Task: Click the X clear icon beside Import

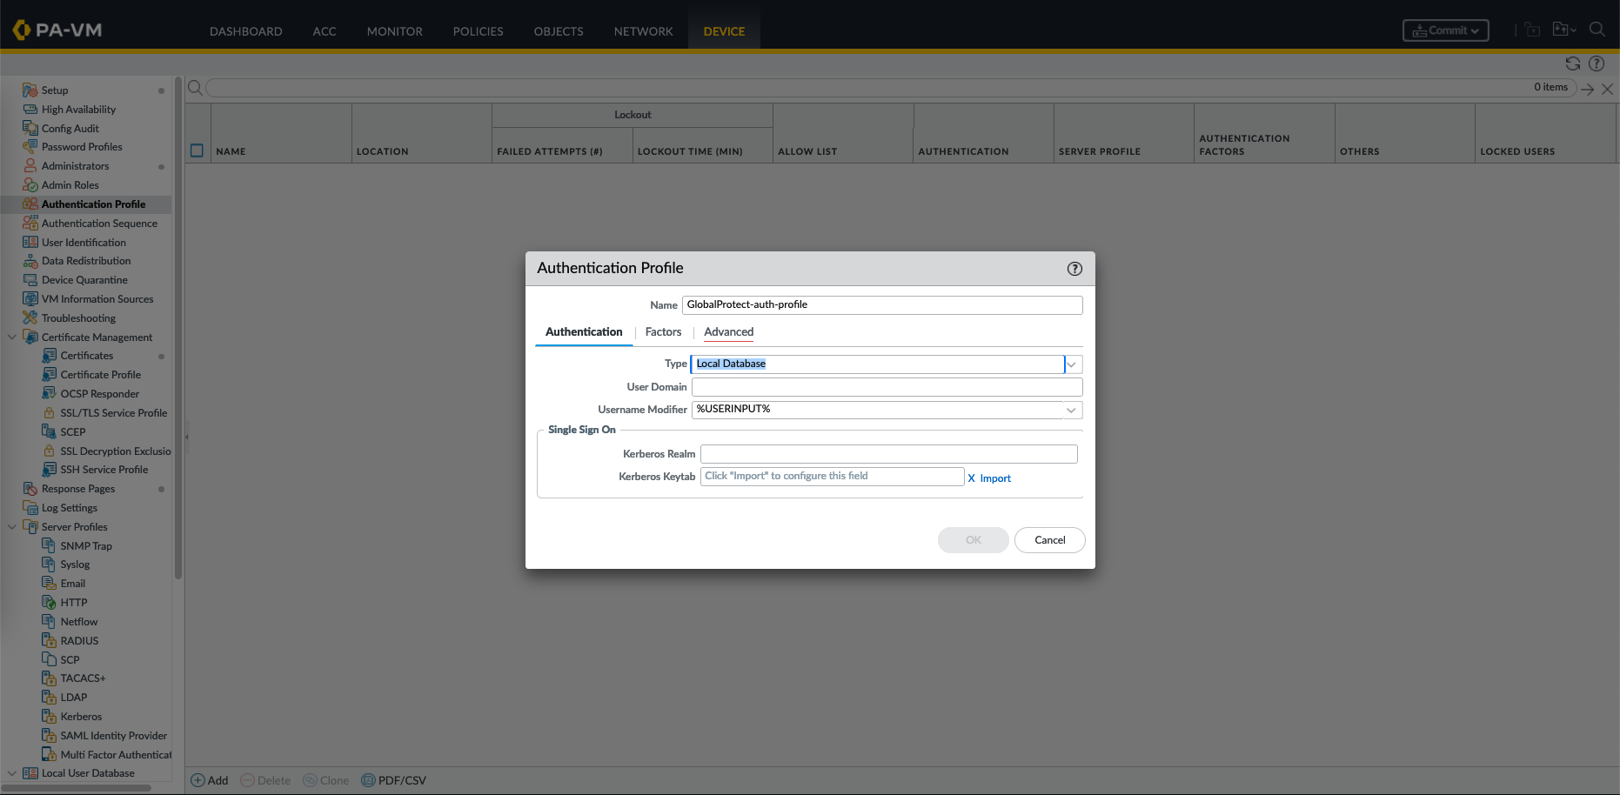Action: click(971, 478)
